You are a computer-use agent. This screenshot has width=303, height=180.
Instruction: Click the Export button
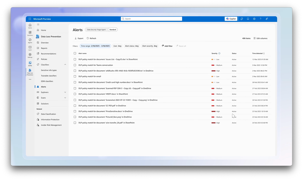pyautogui.click(x=79, y=38)
